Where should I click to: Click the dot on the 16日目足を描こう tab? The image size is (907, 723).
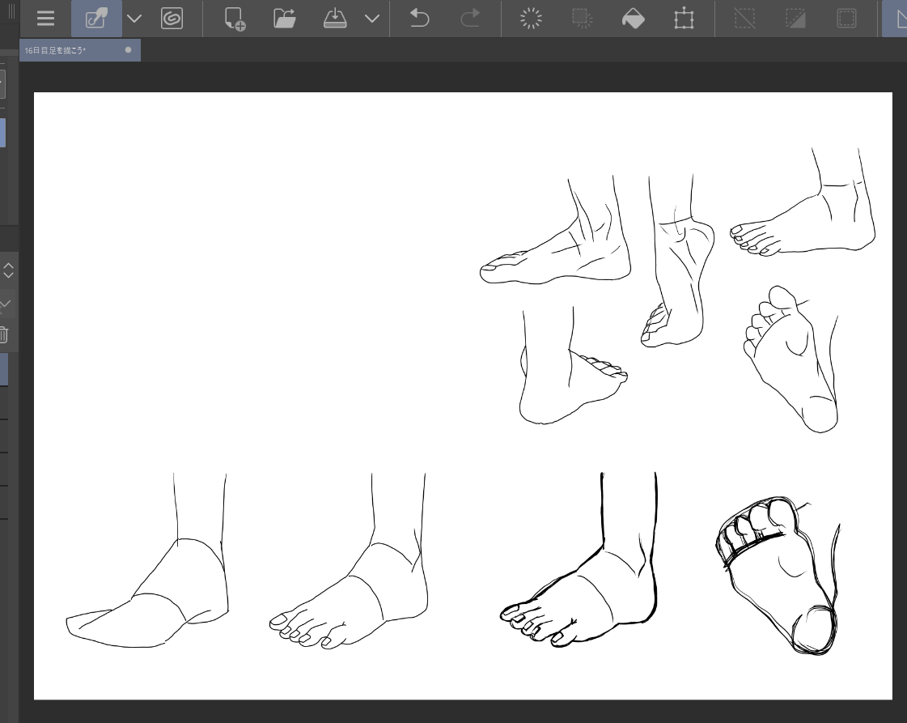[128, 50]
